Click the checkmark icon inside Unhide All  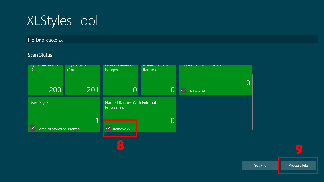tap(184, 91)
